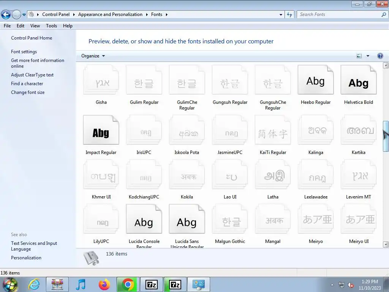Select the Heebo Regular font icon
This screenshot has height=292, width=389.
click(x=316, y=80)
